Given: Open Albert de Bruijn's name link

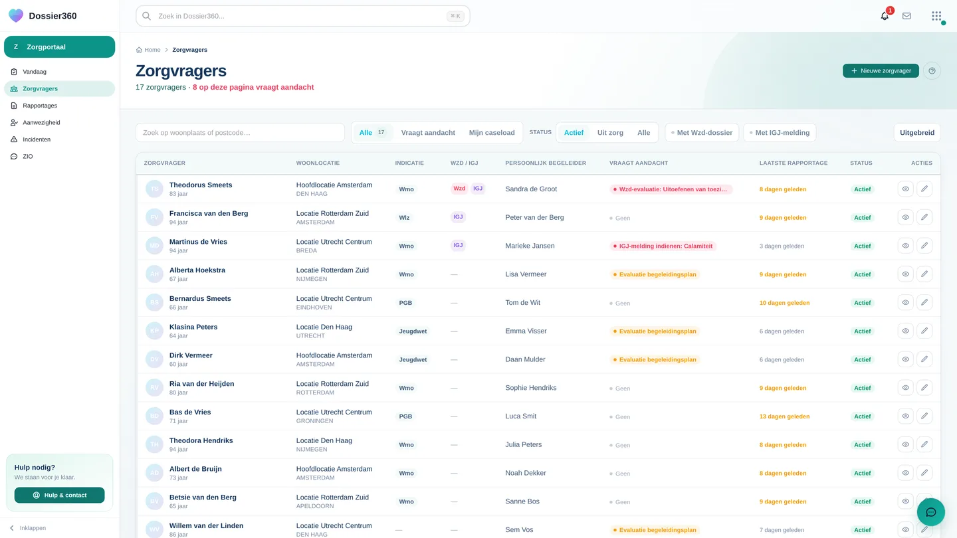Looking at the screenshot, I should coord(195,469).
